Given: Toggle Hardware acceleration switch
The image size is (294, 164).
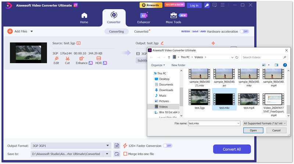Looking at the screenshot, I should click(x=244, y=32).
